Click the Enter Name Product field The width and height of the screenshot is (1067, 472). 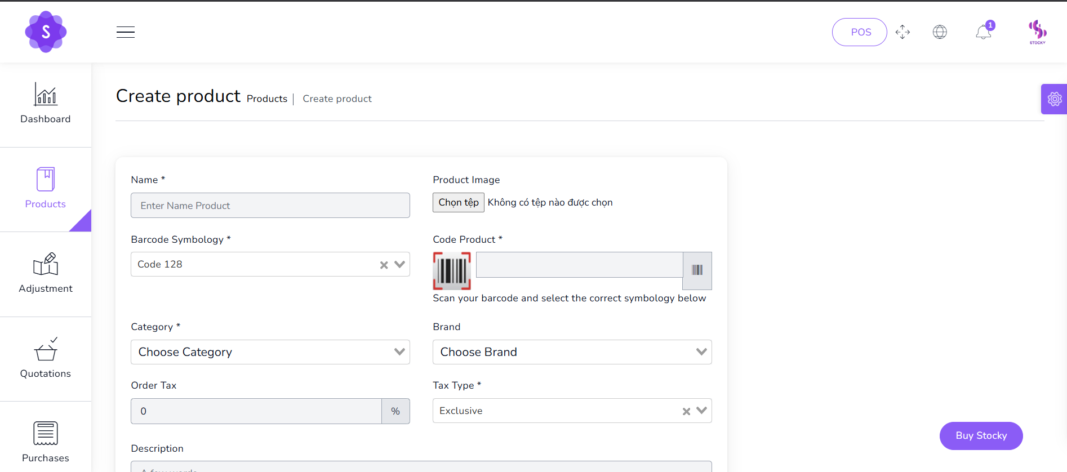click(x=270, y=206)
